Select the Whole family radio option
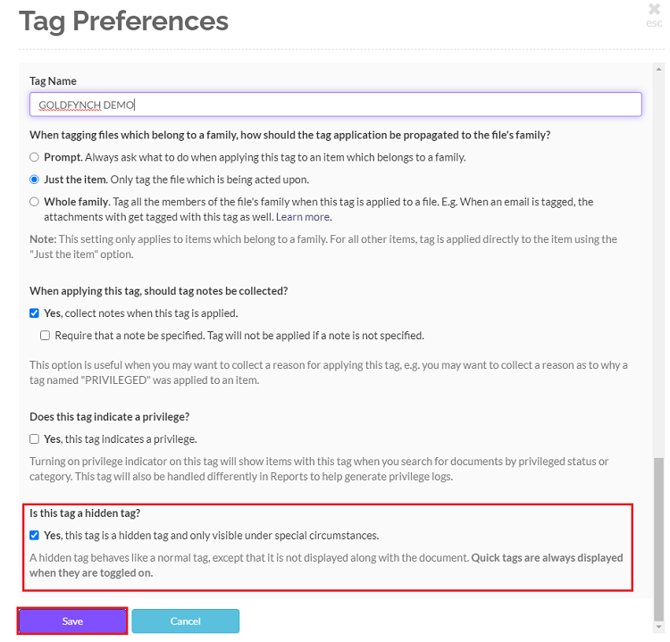 pyautogui.click(x=34, y=202)
